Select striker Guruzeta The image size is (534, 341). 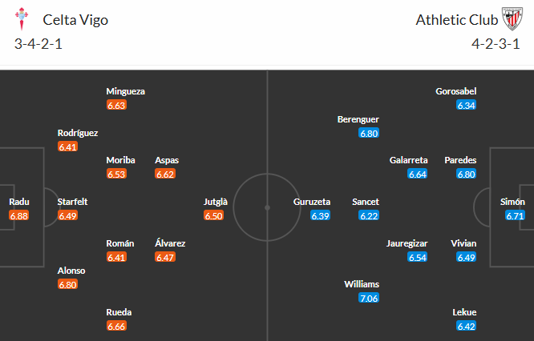pos(314,203)
